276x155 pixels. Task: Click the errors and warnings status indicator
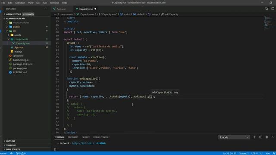(x=21, y=153)
